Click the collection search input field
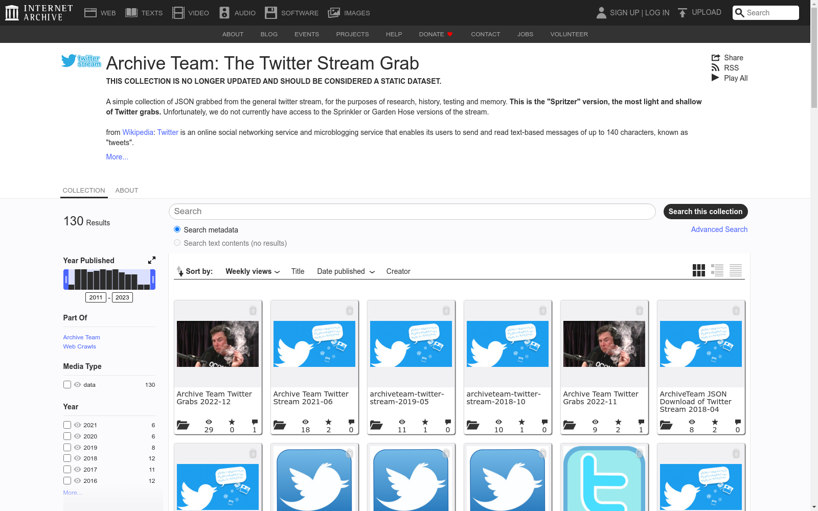Image resolution: width=818 pixels, height=511 pixels. pos(412,212)
